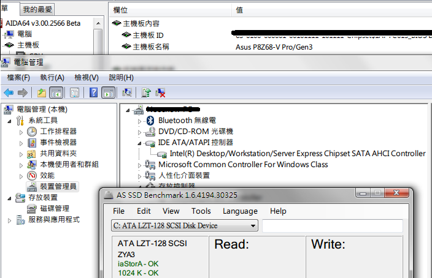Screen dimensions: 432x278
Task: Select 電腦 node in AIDA64 tree
Action: (x=25, y=34)
